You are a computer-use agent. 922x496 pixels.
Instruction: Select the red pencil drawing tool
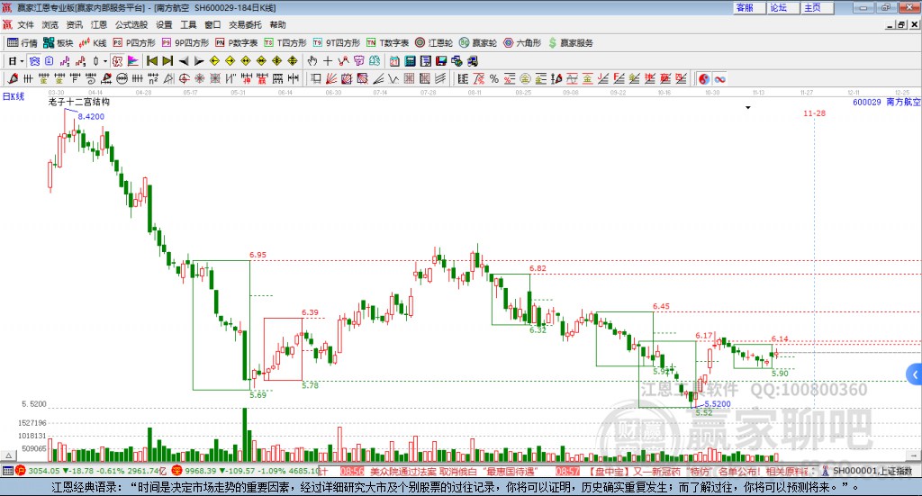click(x=13, y=78)
